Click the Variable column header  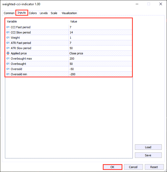37,21
